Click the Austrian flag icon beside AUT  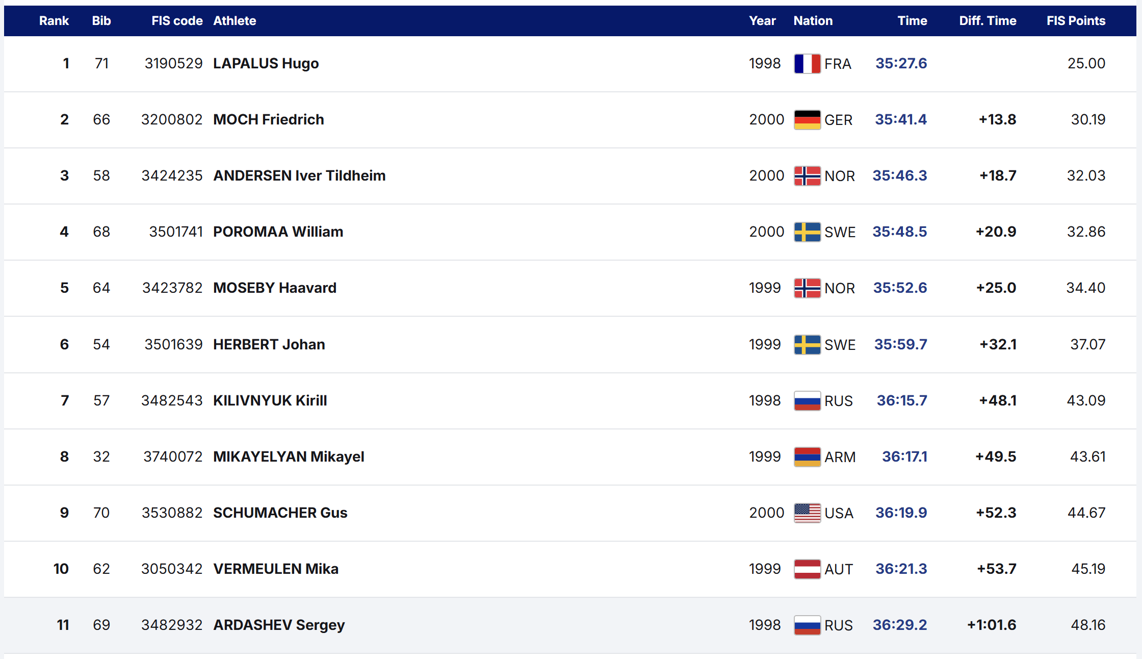(x=807, y=569)
